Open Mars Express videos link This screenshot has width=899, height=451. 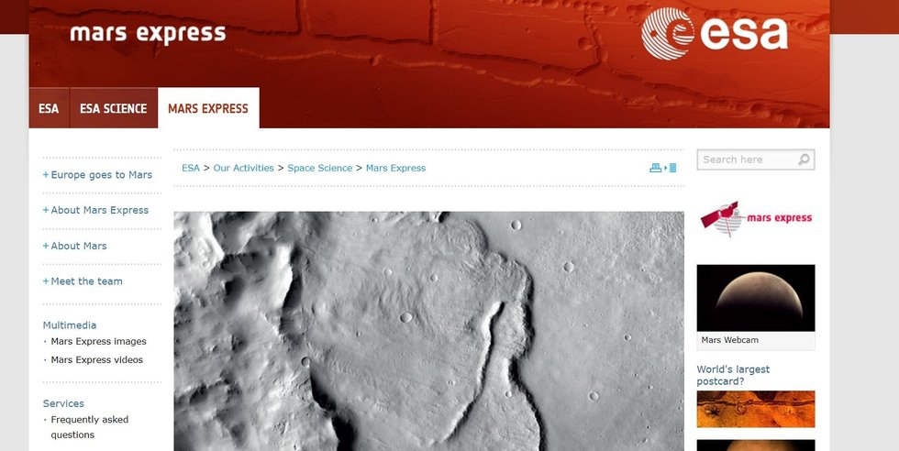click(97, 360)
